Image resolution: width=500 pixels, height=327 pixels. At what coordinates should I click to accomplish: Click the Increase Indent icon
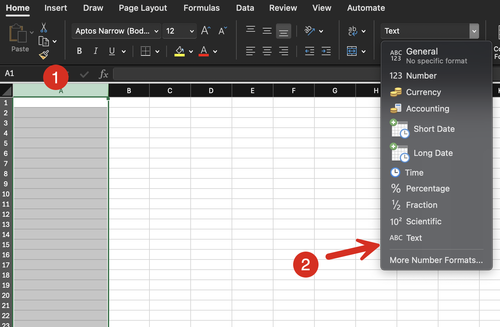[x=326, y=51]
